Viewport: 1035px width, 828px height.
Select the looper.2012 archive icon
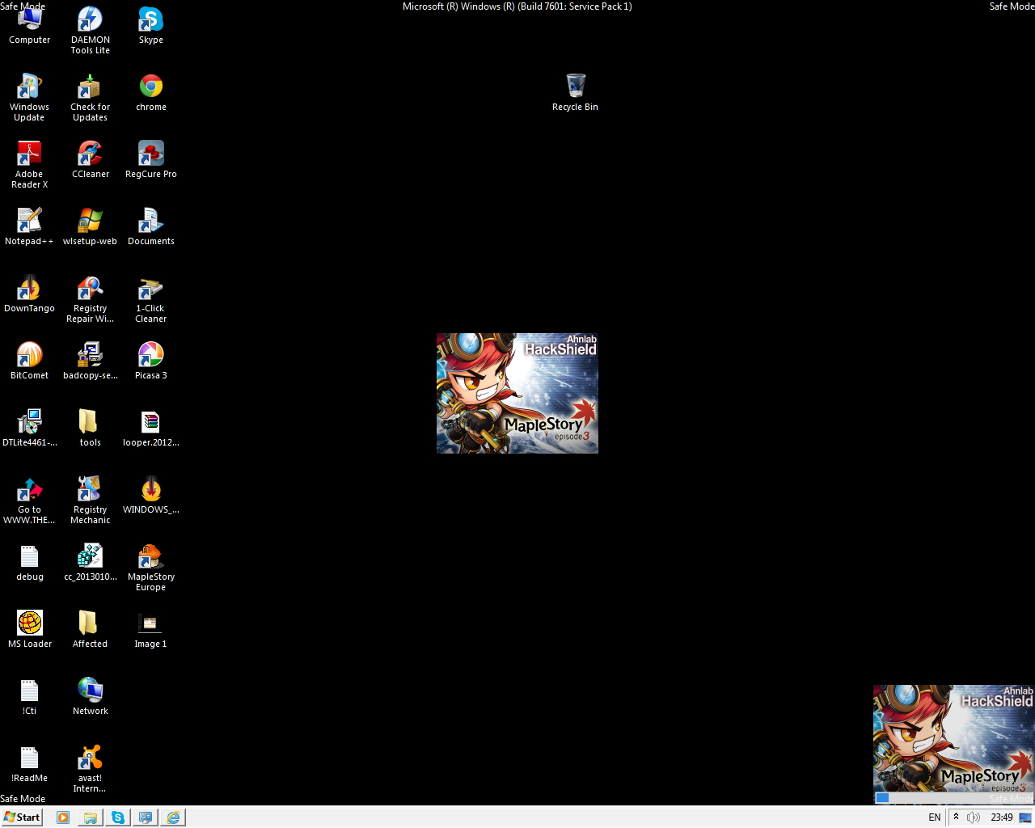pyautogui.click(x=150, y=428)
